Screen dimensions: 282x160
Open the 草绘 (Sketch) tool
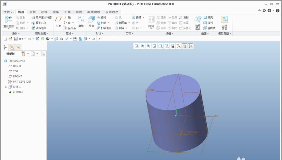(81, 22)
